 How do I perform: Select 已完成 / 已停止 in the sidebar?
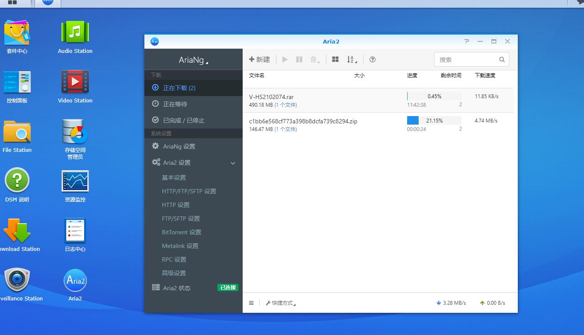(194, 120)
